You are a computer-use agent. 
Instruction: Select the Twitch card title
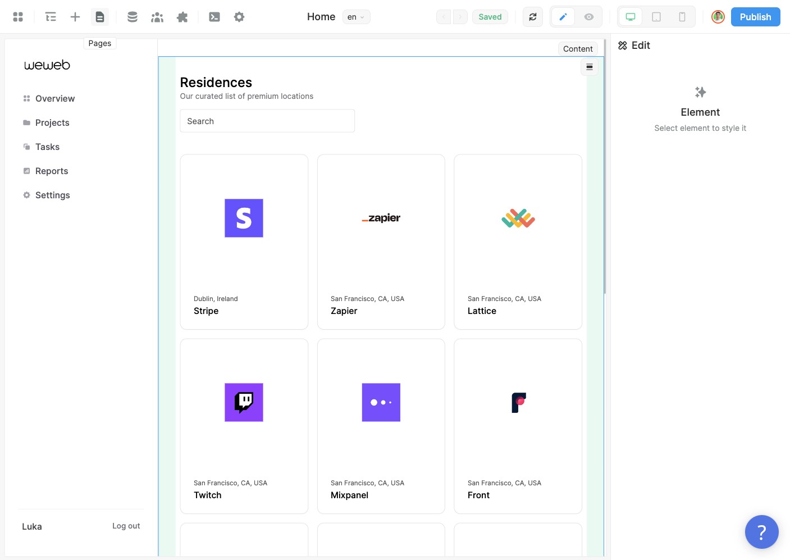click(x=208, y=495)
